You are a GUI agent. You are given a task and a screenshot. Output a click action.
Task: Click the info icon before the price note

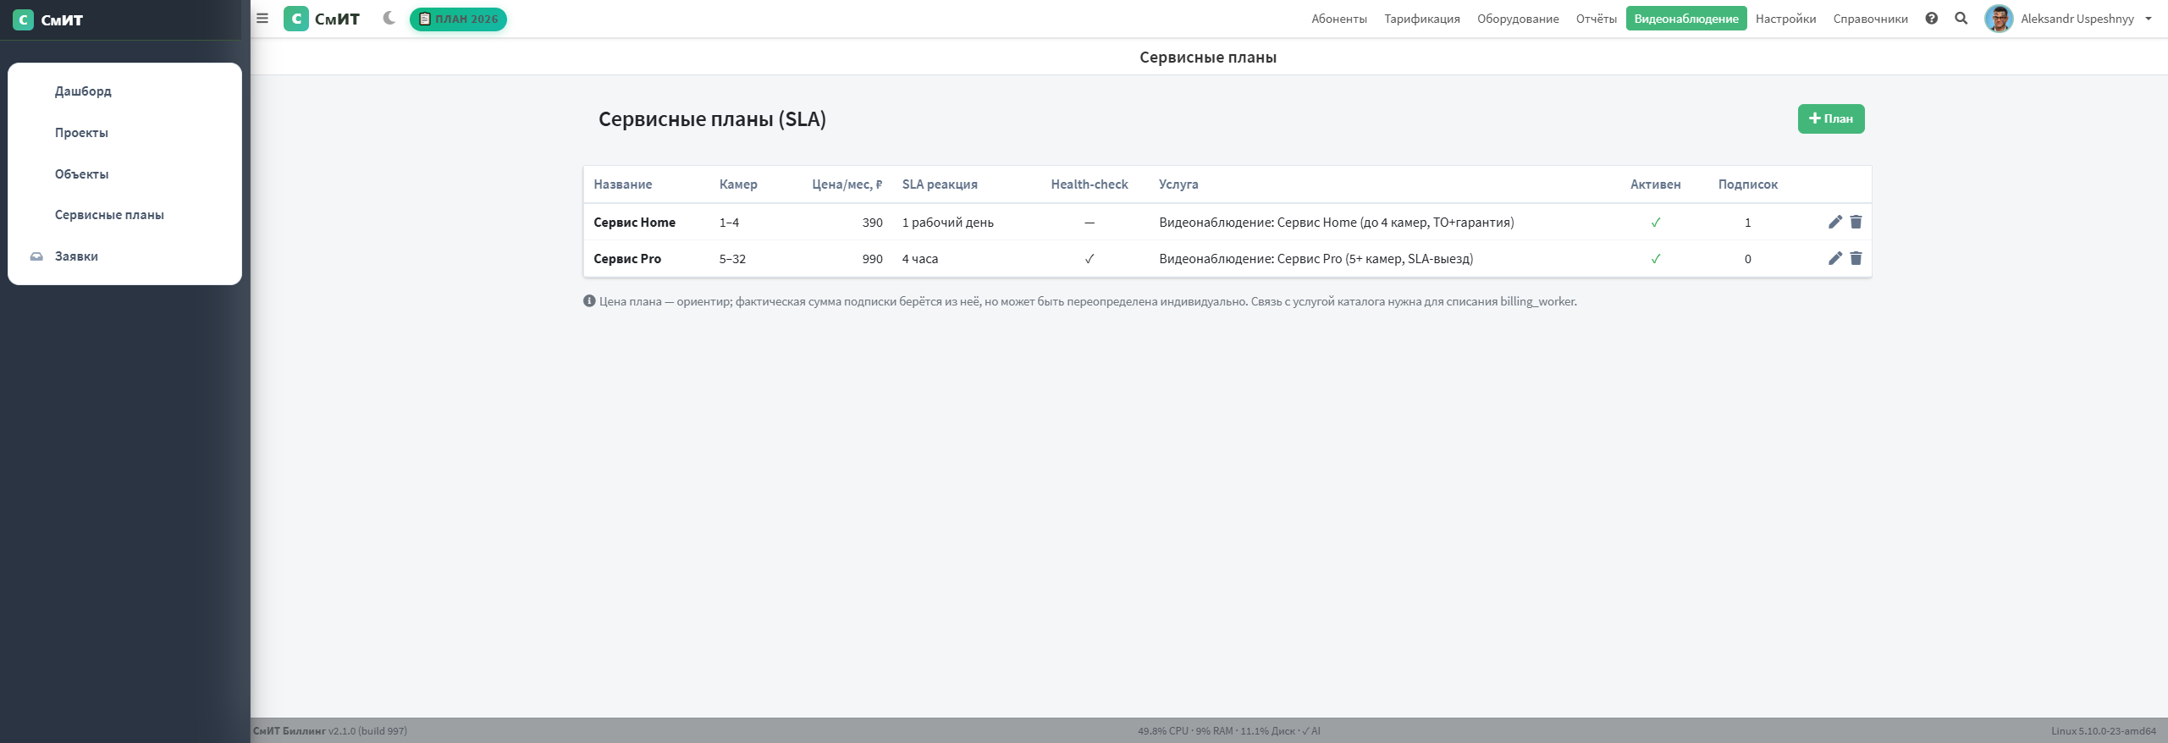tap(589, 300)
